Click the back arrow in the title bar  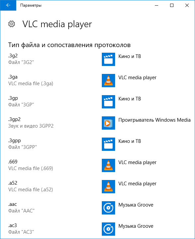coord(8,5)
